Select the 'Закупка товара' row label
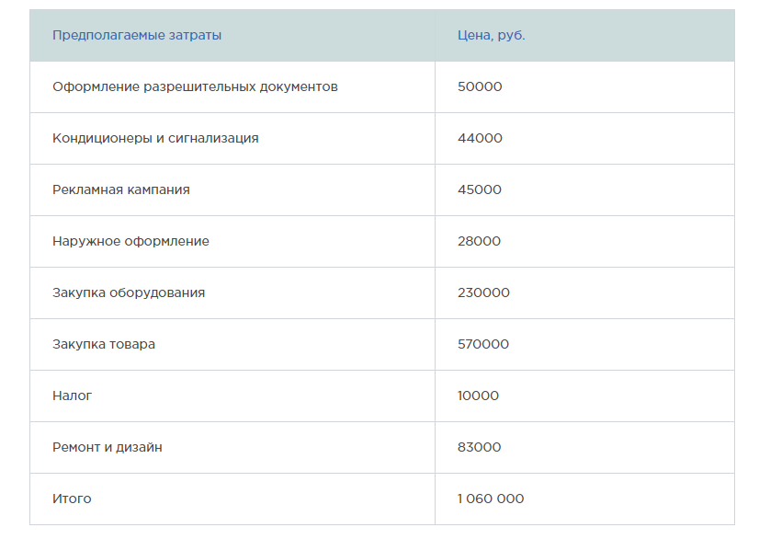The width and height of the screenshot is (759, 539). click(104, 344)
